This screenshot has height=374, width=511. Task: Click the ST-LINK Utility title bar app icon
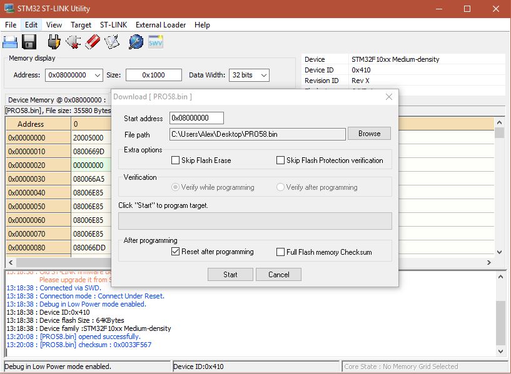(x=9, y=9)
